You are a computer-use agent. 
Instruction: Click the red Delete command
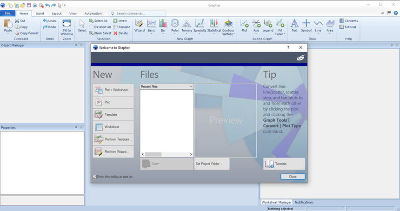click(120, 33)
